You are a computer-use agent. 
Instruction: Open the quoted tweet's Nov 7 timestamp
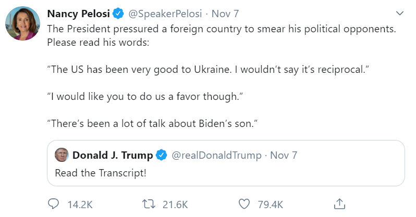pyautogui.click(x=284, y=156)
